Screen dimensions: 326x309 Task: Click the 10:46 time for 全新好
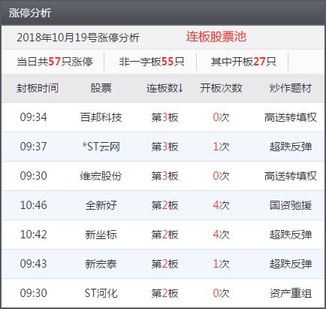[34, 205]
